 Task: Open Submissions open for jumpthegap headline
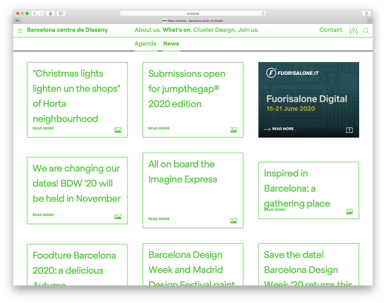(187, 89)
